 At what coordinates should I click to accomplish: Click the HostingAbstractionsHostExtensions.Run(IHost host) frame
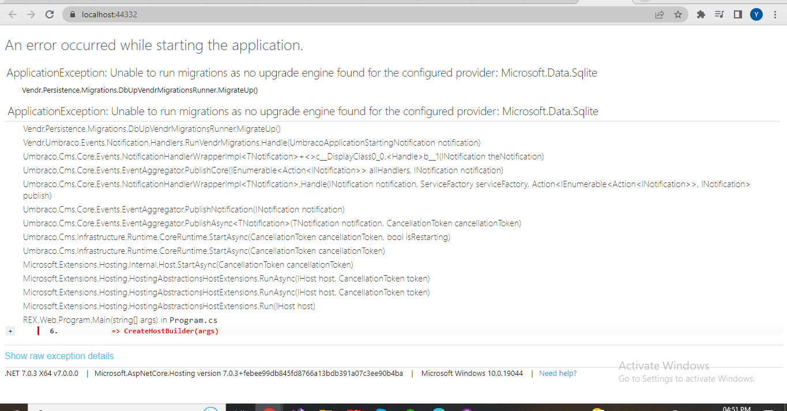tap(169, 306)
